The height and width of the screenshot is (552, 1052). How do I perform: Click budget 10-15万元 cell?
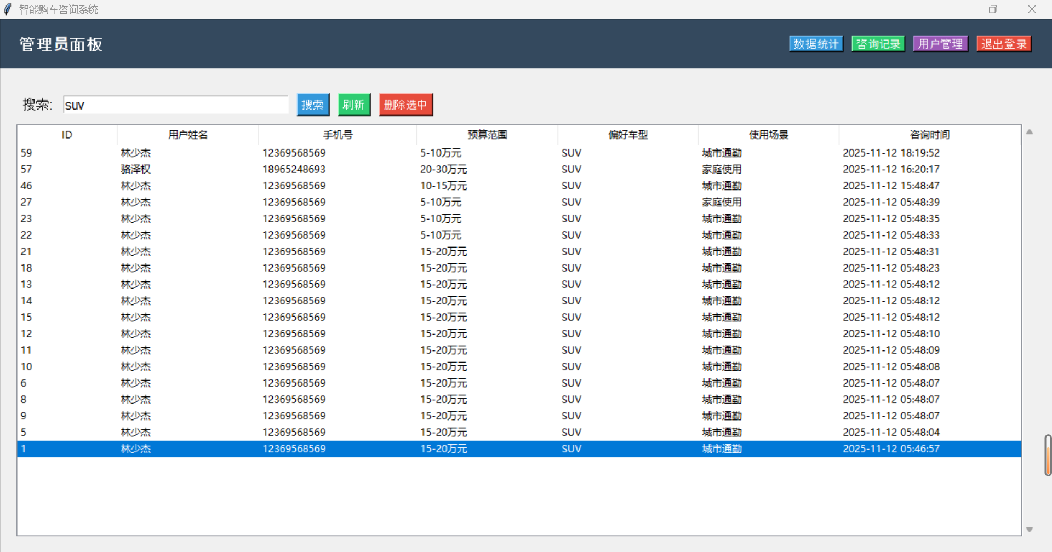[444, 186]
